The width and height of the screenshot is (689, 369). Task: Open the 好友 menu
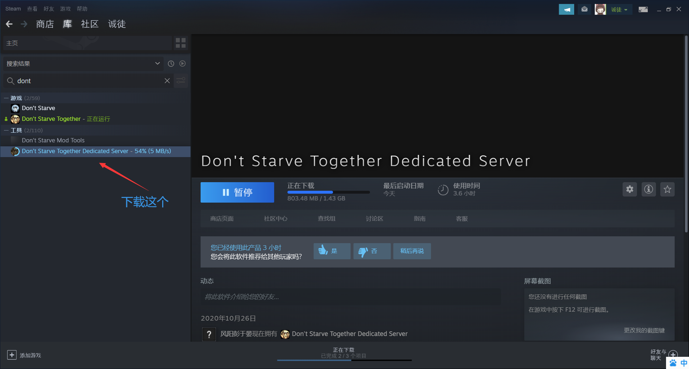coord(49,9)
